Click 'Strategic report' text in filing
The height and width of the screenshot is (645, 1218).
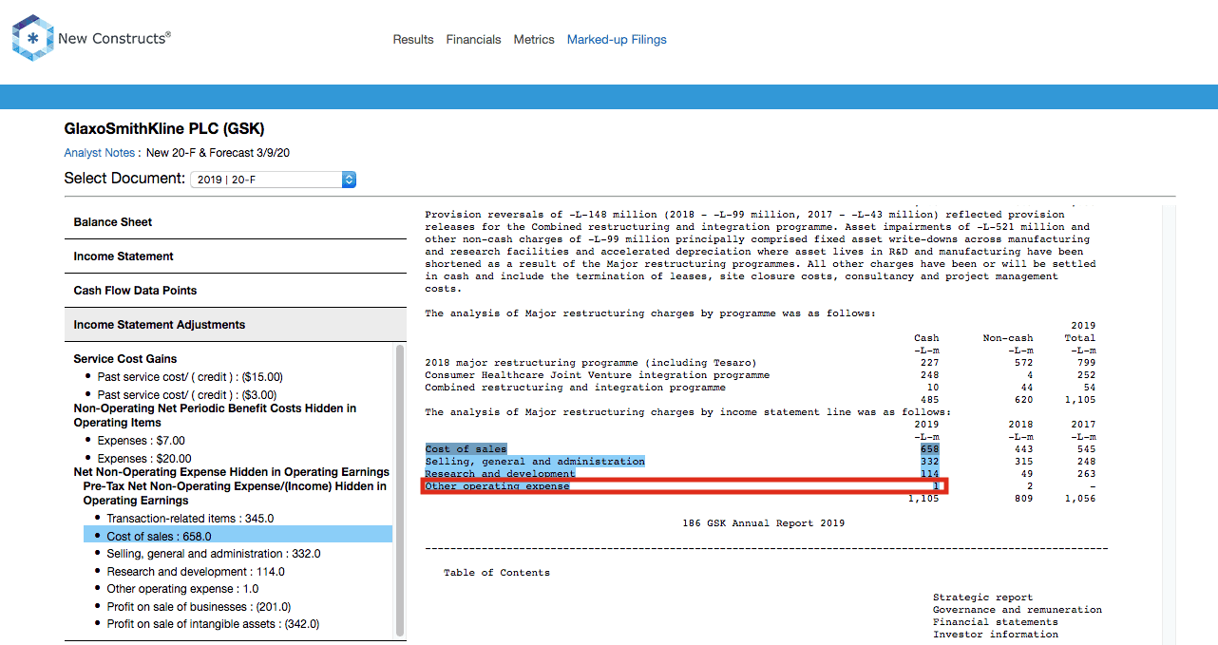click(983, 598)
